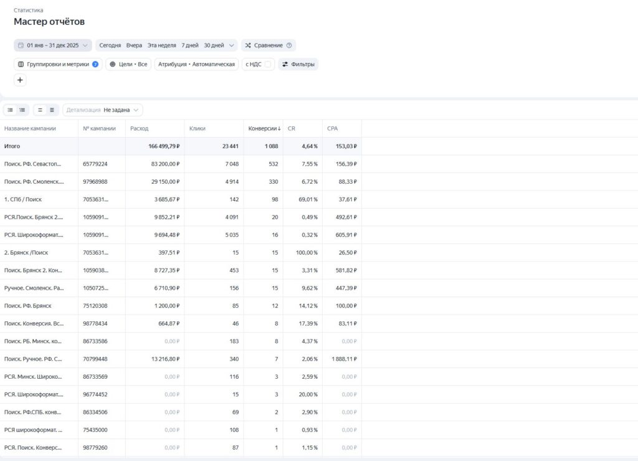Viewport: 638px width, 461px height.
Task: Click the campaign Поиск. РБ. Минск. ко...
Action: [33, 341]
